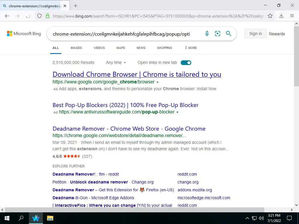Viewport: 299px width, 224px height.
Task: Open the notification center icon
Action: [x=289, y=218]
